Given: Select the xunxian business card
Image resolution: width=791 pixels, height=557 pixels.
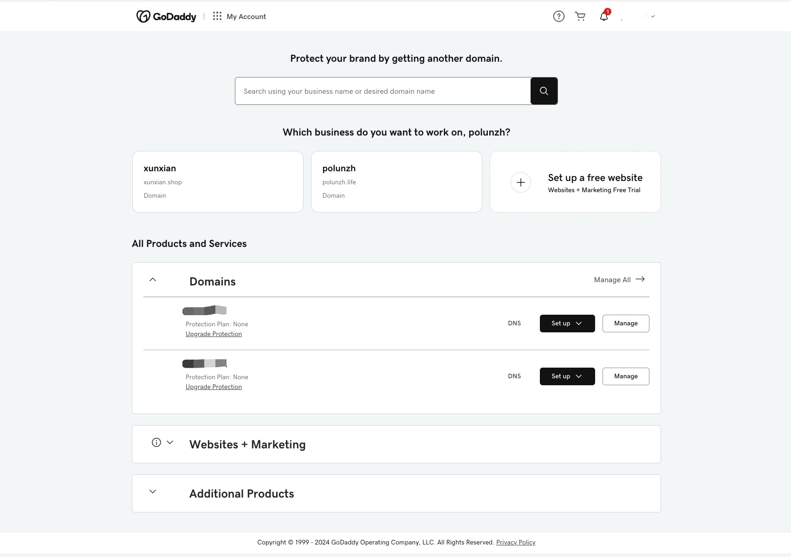Looking at the screenshot, I should tap(218, 181).
